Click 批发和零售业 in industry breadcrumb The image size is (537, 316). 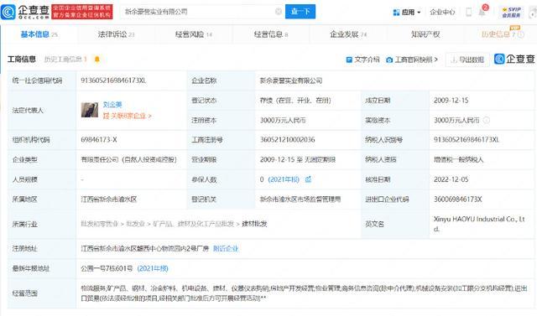point(100,224)
